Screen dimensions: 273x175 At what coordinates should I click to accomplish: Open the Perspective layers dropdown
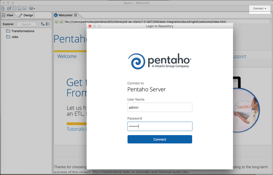point(32,8)
